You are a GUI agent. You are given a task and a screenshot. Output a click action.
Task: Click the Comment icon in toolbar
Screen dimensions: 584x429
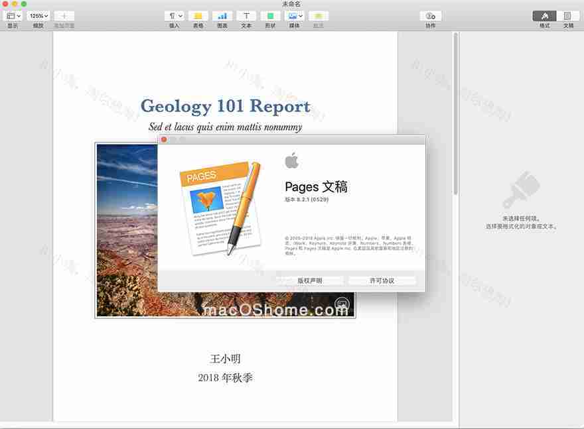click(319, 16)
